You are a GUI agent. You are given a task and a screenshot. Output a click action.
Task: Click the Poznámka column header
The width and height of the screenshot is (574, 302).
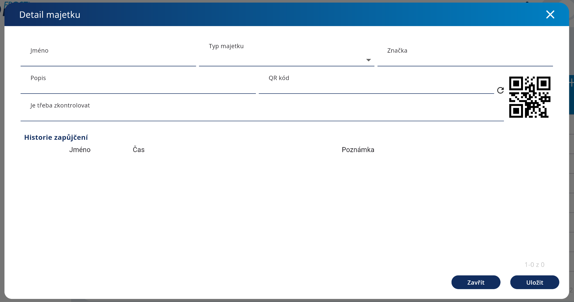358,150
